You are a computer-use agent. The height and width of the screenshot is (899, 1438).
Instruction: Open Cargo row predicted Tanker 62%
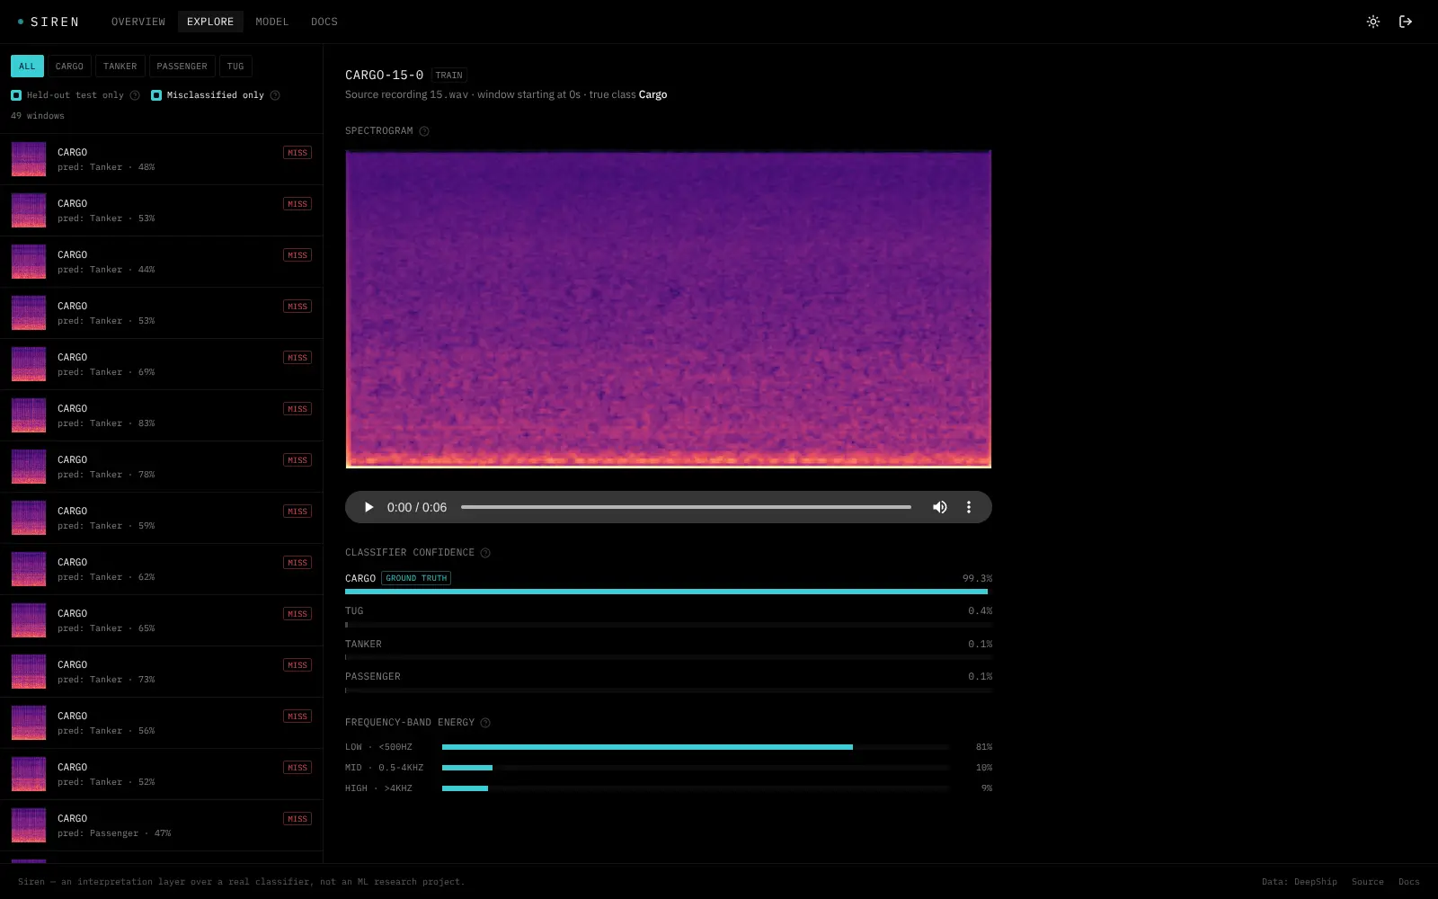162,569
